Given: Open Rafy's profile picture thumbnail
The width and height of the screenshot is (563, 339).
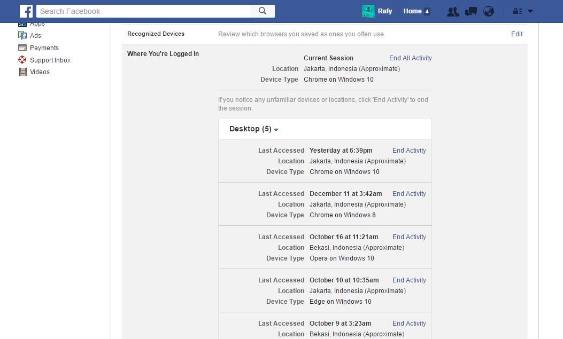Looking at the screenshot, I should [368, 11].
